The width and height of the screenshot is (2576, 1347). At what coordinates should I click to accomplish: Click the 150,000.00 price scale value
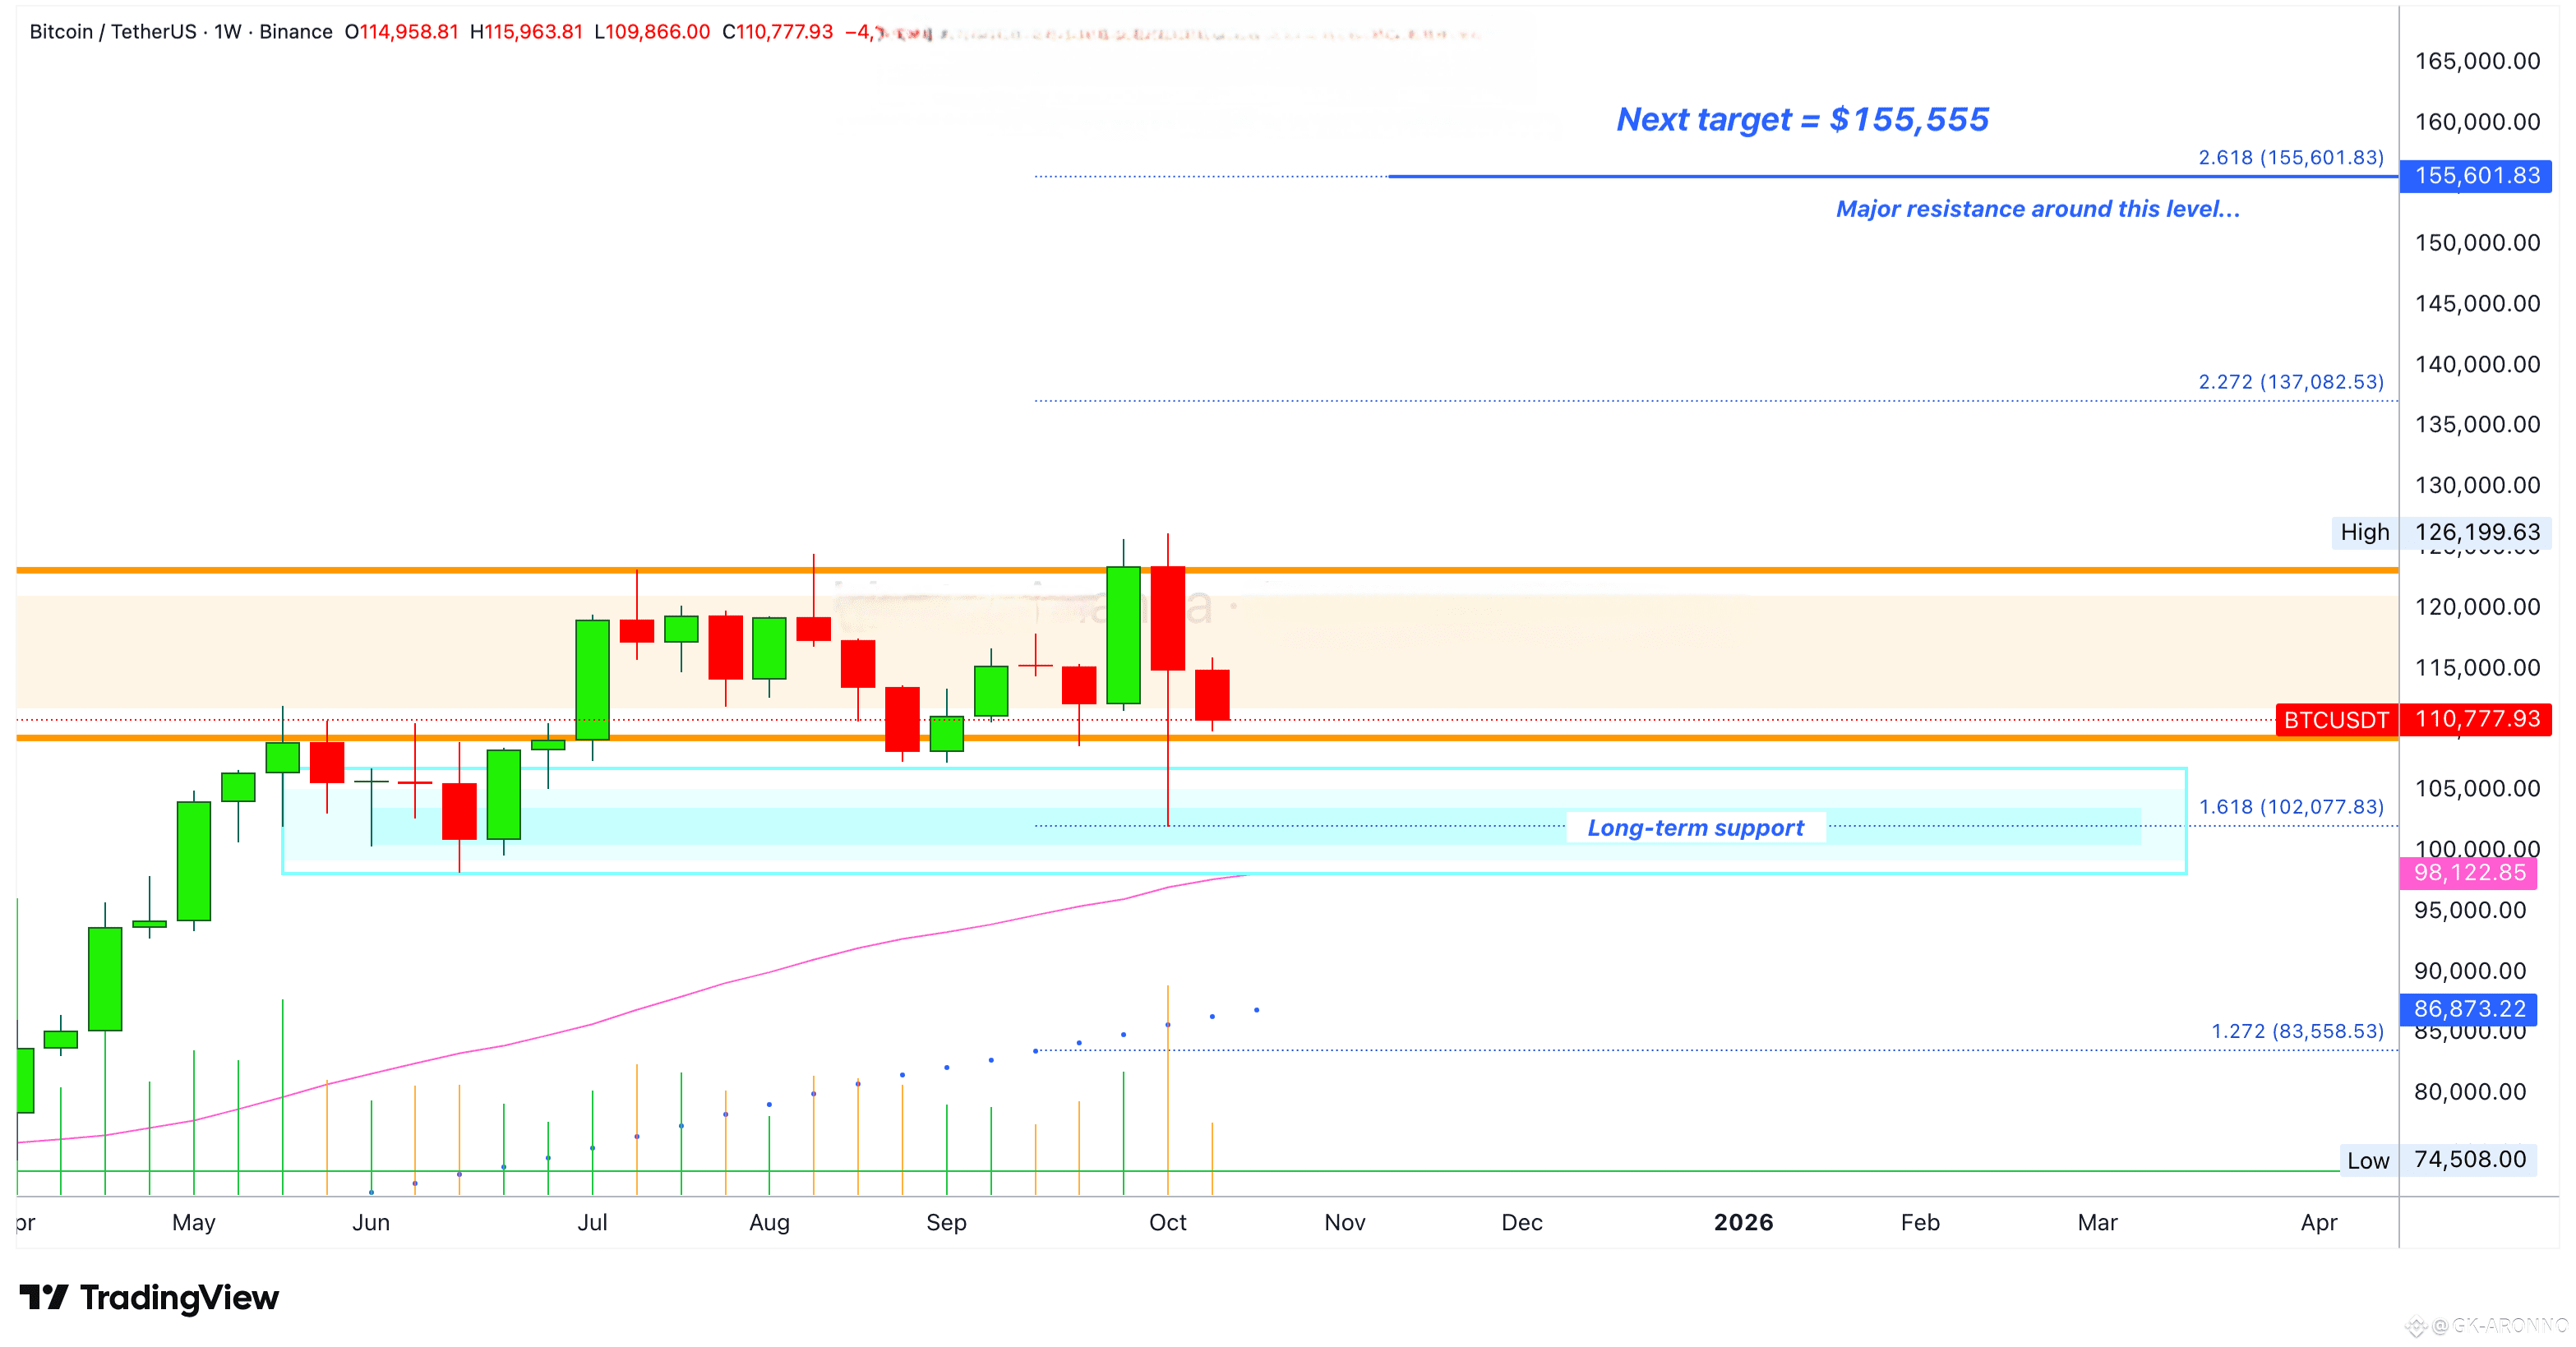2477,243
